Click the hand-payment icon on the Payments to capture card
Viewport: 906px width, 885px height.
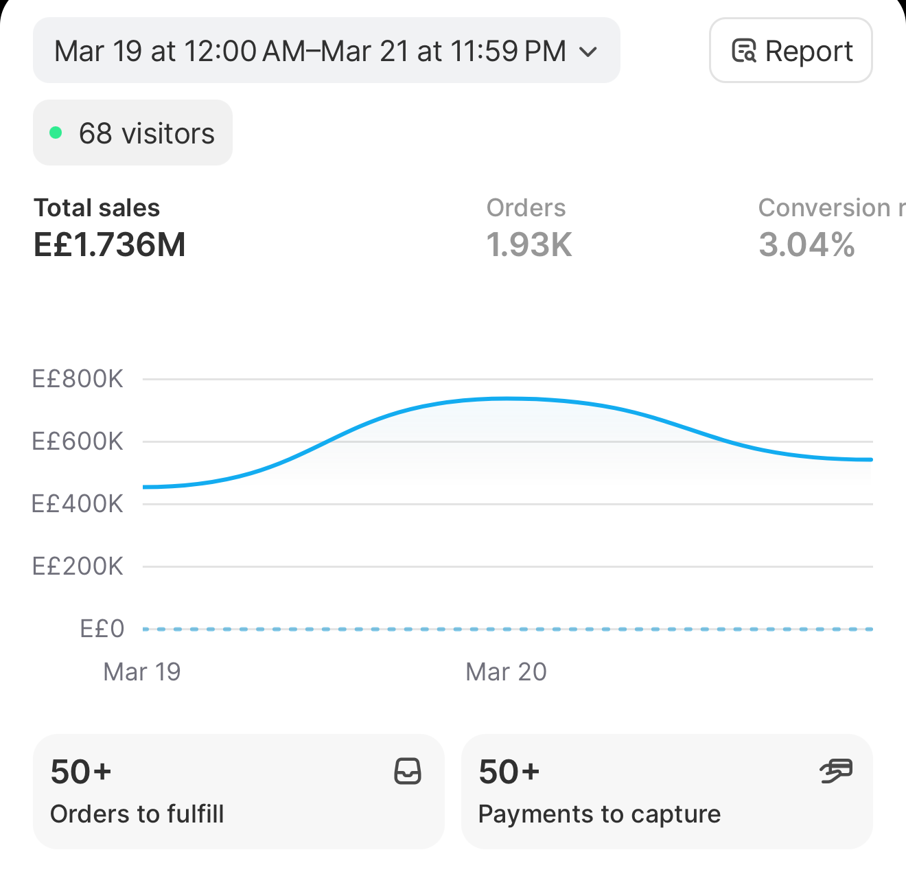[x=836, y=771]
